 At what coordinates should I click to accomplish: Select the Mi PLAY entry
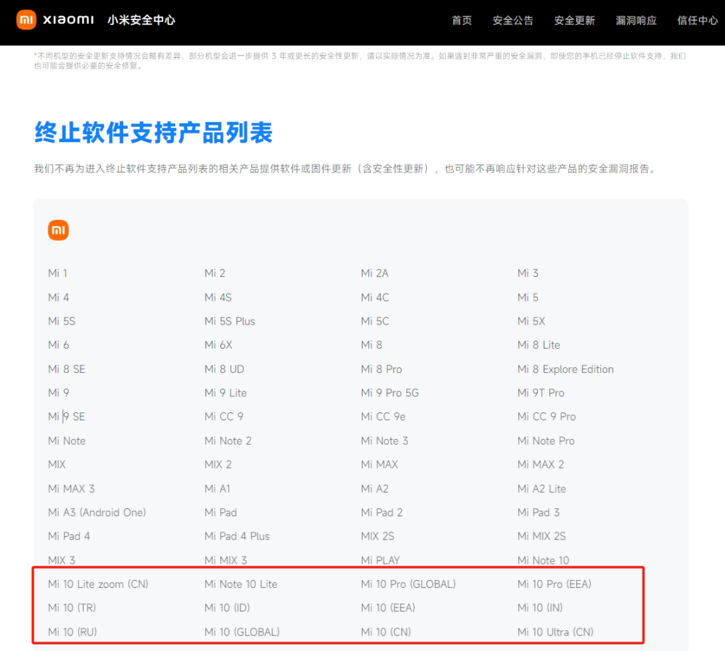pos(381,560)
